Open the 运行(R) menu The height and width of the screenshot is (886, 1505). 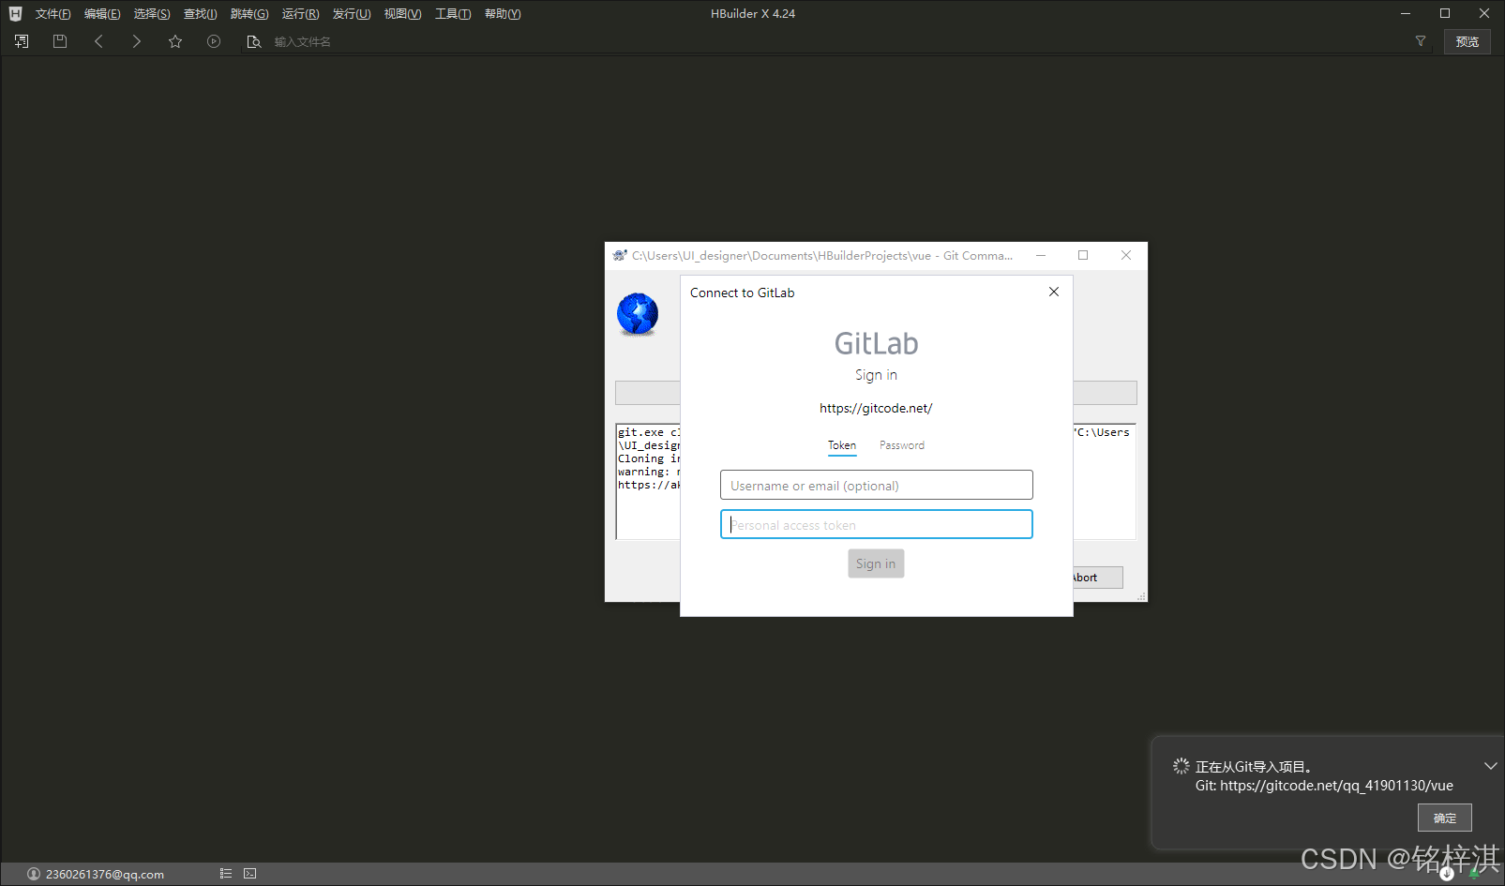(300, 14)
